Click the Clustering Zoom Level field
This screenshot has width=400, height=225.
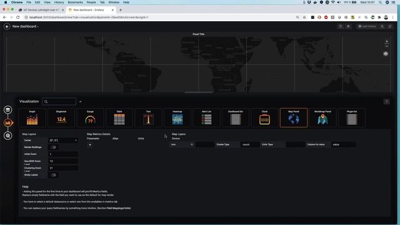click(63, 168)
